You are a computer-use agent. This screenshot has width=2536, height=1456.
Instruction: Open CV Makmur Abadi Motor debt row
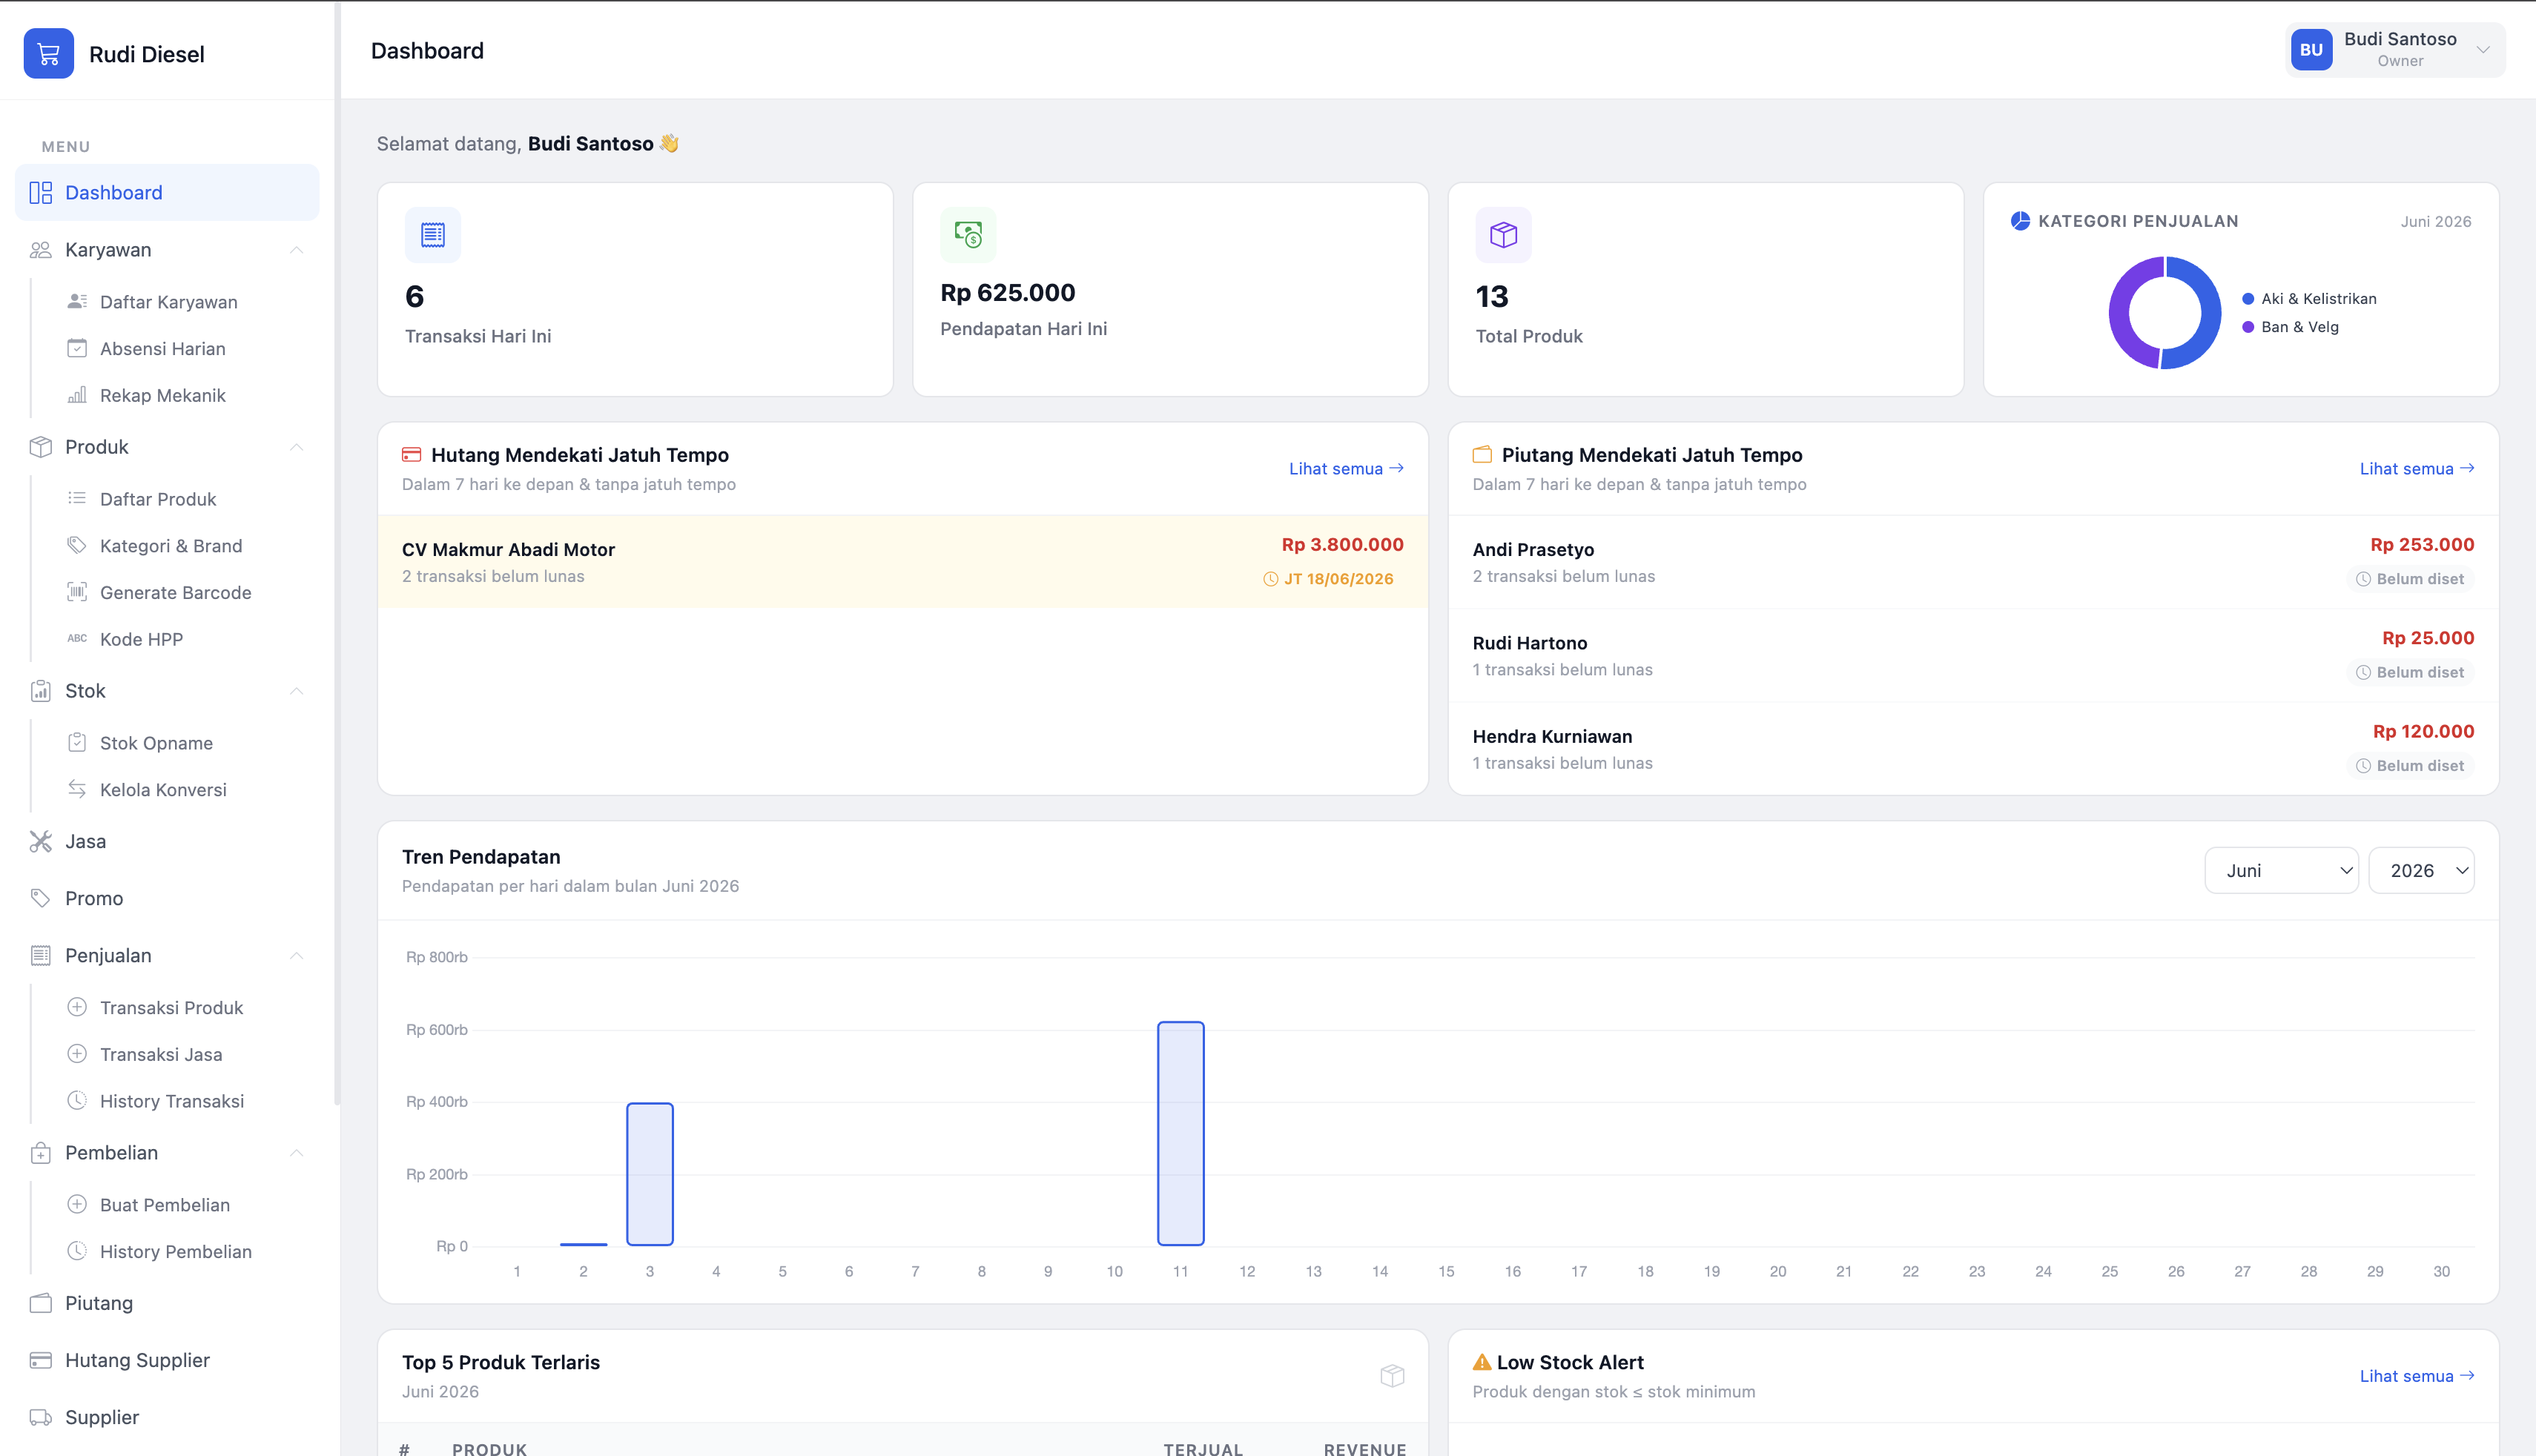click(903, 562)
